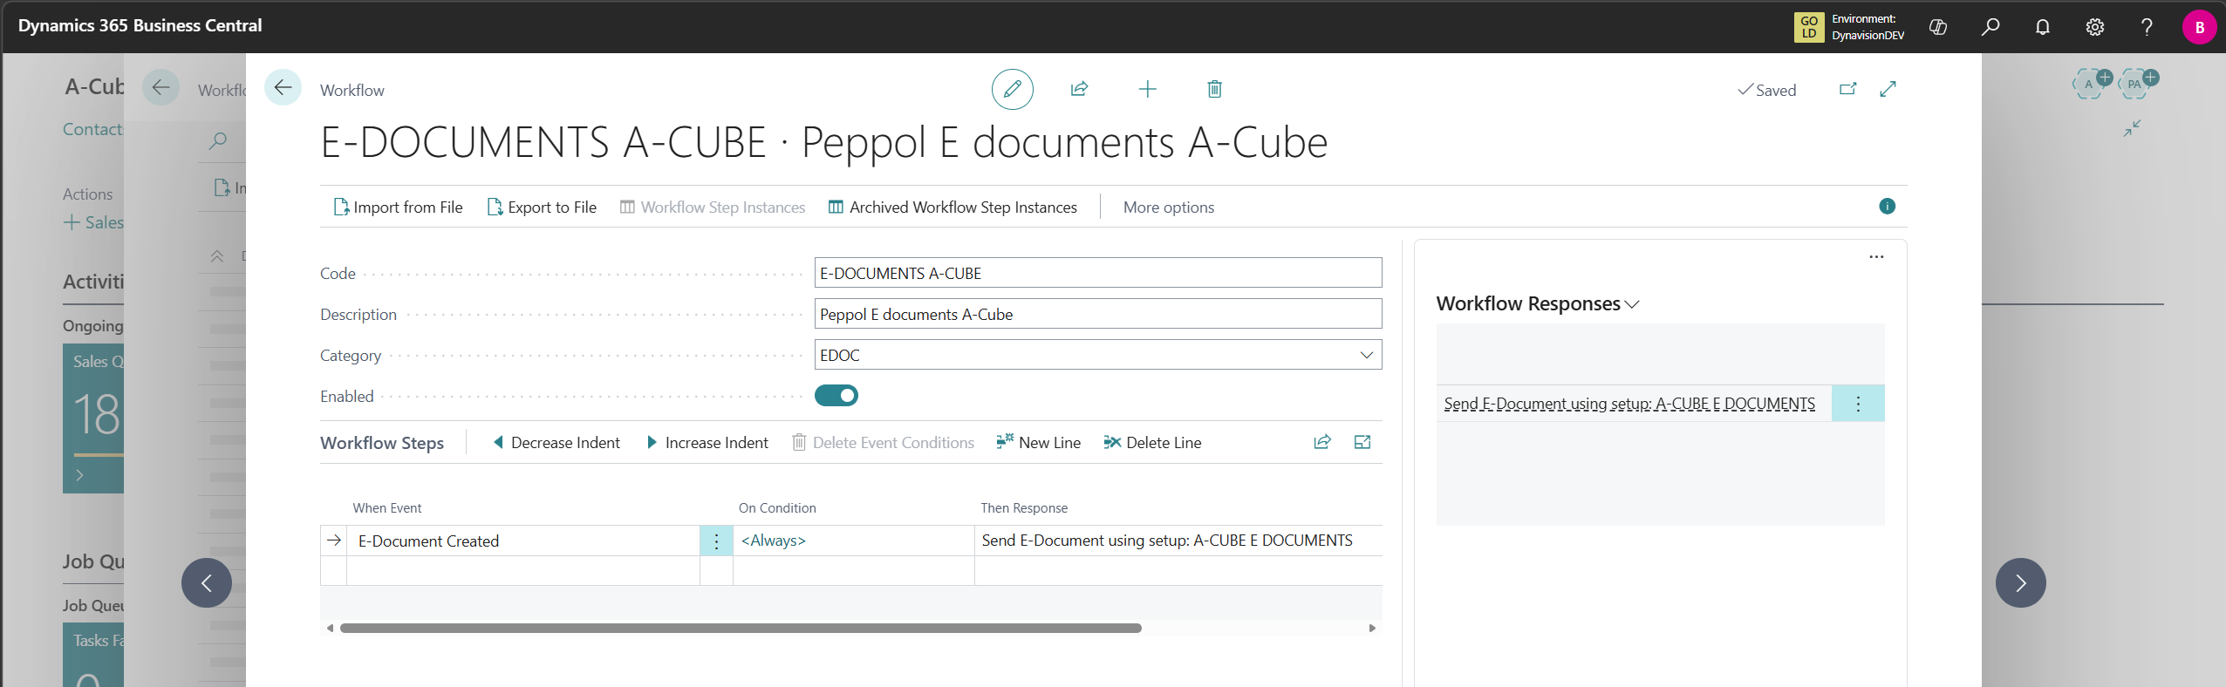Open the notifications bell
Image resolution: width=2226 pixels, height=687 pixels.
pyautogui.click(x=2043, y=27)
